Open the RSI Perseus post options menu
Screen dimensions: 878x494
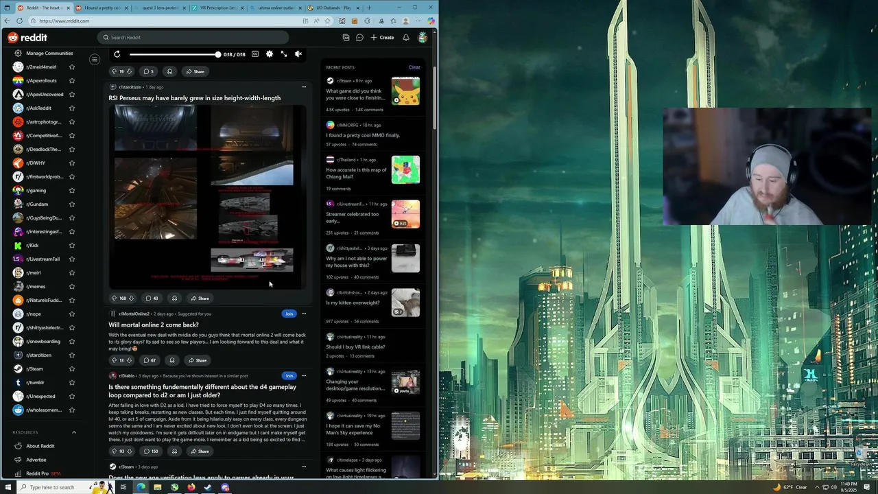point(304,87)
